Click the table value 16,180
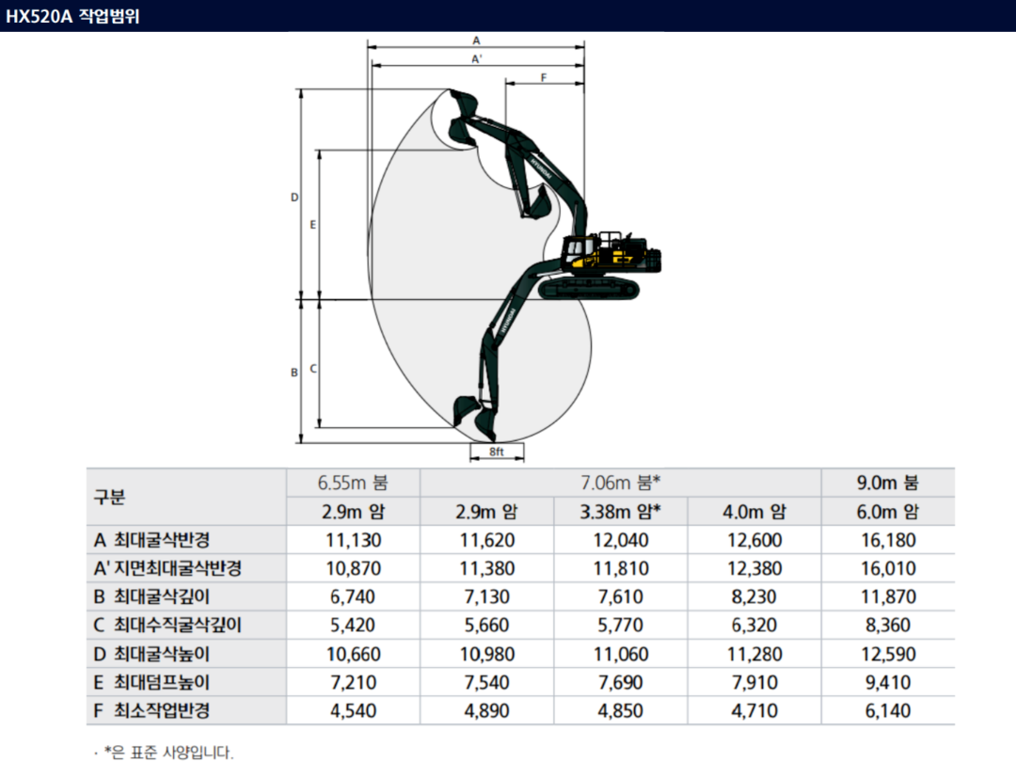This screenshot has width=1016, height=762. click(888, 540)
